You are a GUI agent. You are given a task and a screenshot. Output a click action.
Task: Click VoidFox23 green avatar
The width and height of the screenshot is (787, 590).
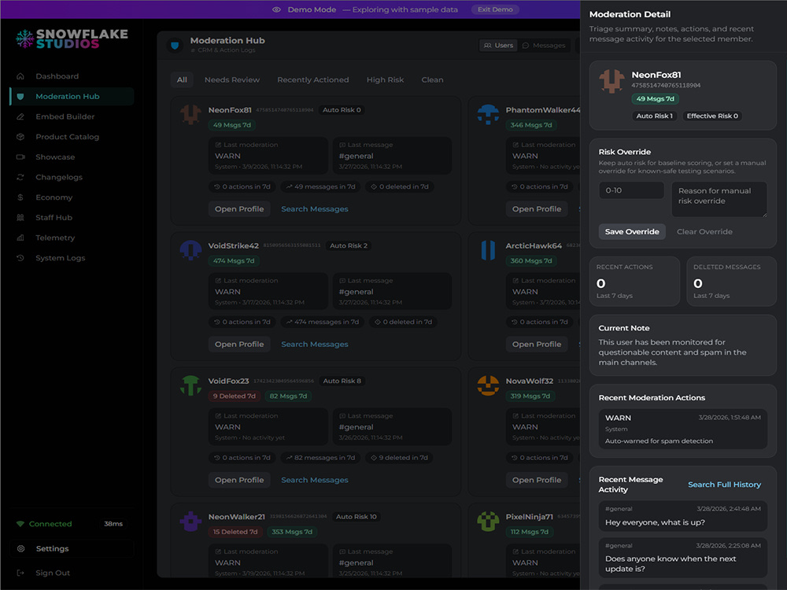190,385
